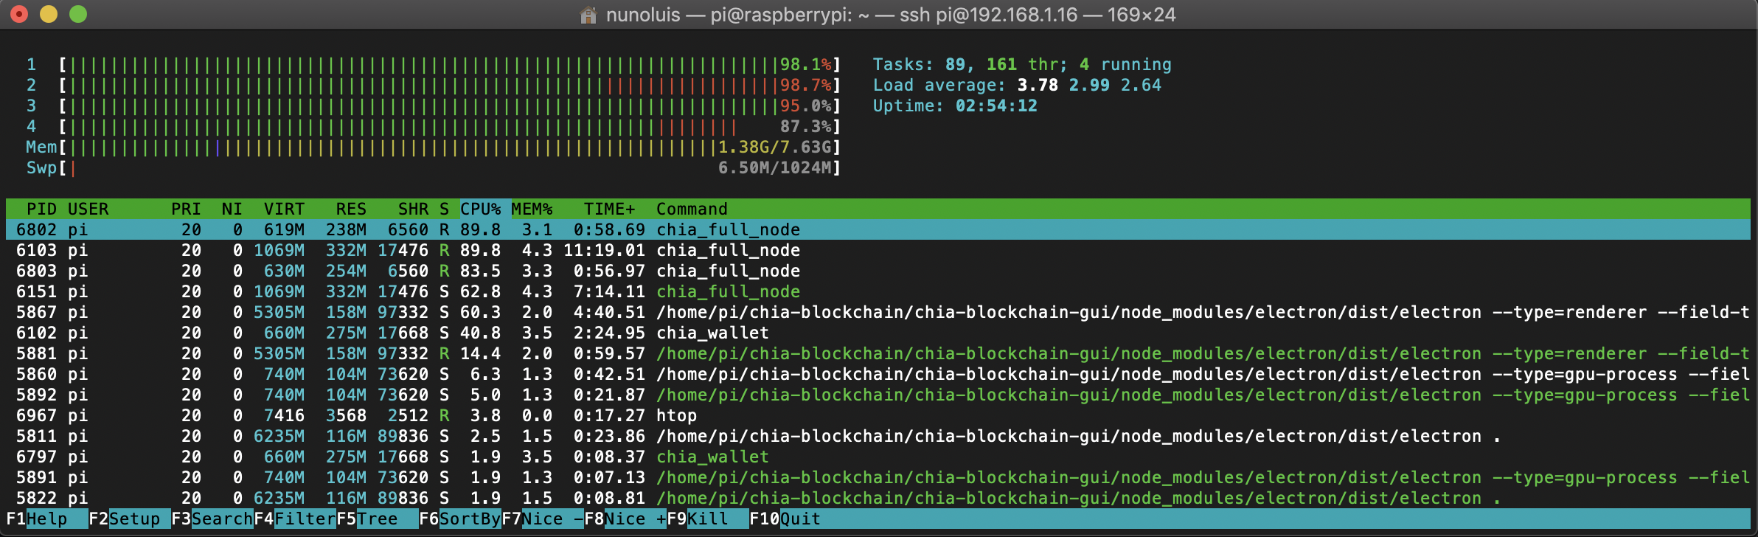Screen dimensions: 1758x537
Task: Sort by PRI column header
Action: pyautogui.click(x=186, y=209)
